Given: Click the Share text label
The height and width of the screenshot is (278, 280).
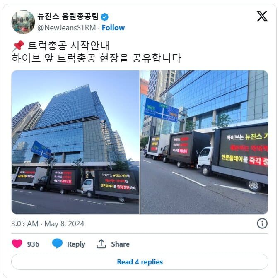Looking at the screenshot, I should [x=120, y=244].
